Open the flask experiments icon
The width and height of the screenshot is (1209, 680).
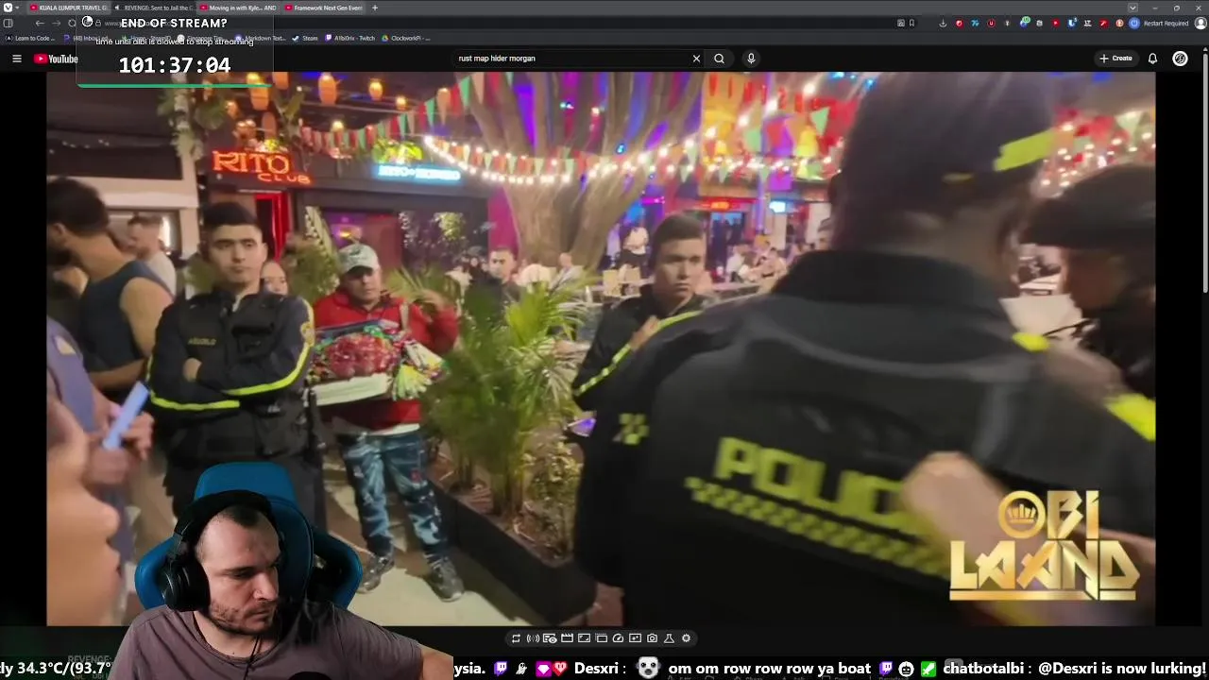669,638
